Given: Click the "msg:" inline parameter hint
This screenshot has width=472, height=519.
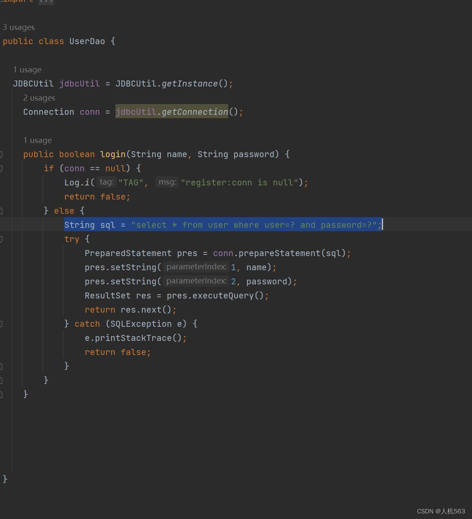Looking at the screenshot, I should [167, 182].
